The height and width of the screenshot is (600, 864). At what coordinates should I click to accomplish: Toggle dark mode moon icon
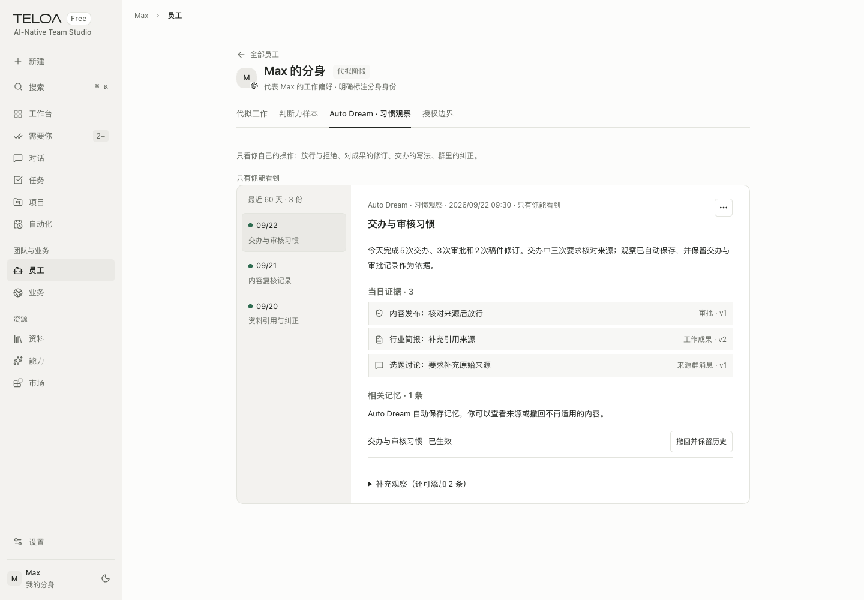[106, 578]
